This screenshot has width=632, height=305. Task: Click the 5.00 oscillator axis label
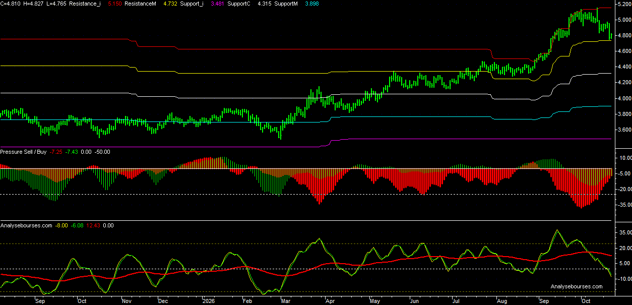(624, 263)
